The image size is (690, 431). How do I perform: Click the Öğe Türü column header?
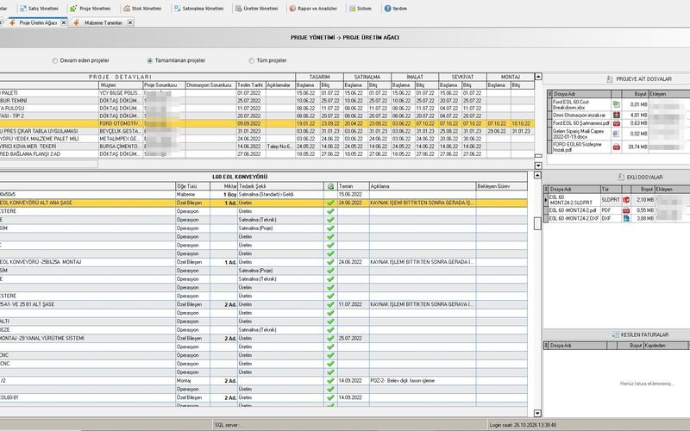click(192, 186)
